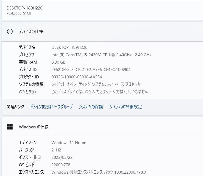Select the デバイス名 value DESKTOP-H89H220
The image size is (203, 176).
pos(69,47)
